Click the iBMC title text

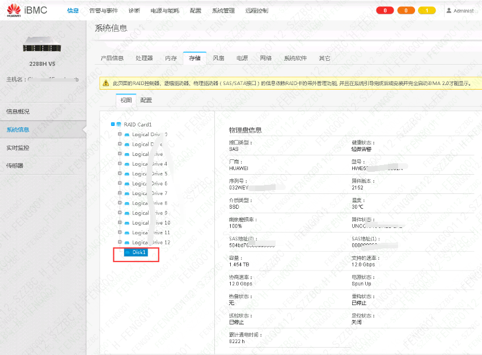(36, 10)
